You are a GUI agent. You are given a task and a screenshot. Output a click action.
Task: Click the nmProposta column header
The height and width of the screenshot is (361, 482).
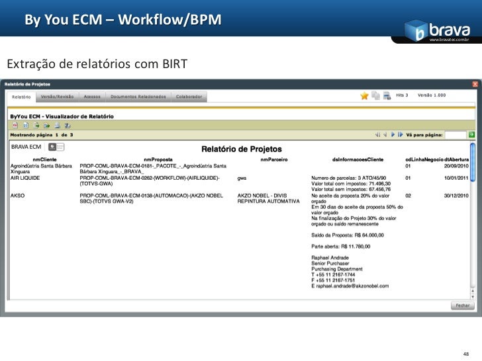[158, 159]
